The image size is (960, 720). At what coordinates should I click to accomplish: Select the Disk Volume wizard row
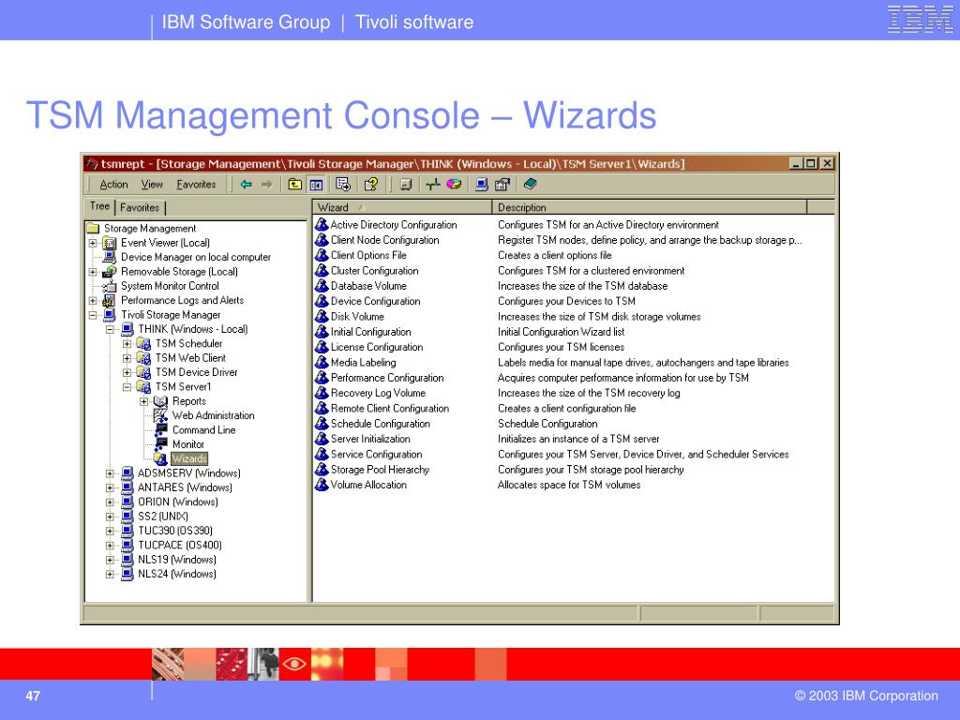click(x=357, y=317)
